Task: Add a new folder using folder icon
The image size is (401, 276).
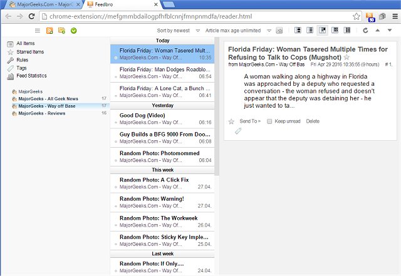Action: pos(61,31)
